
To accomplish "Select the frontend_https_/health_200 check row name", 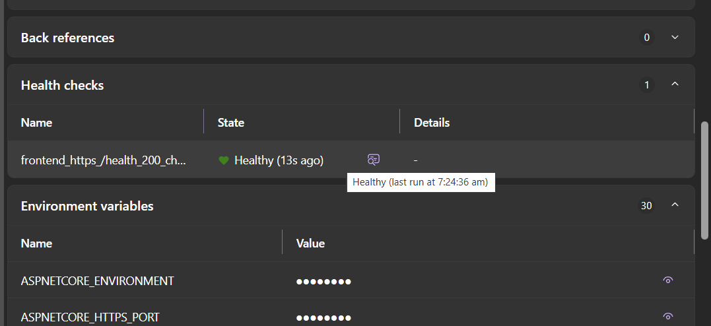I will click(104, 160).
